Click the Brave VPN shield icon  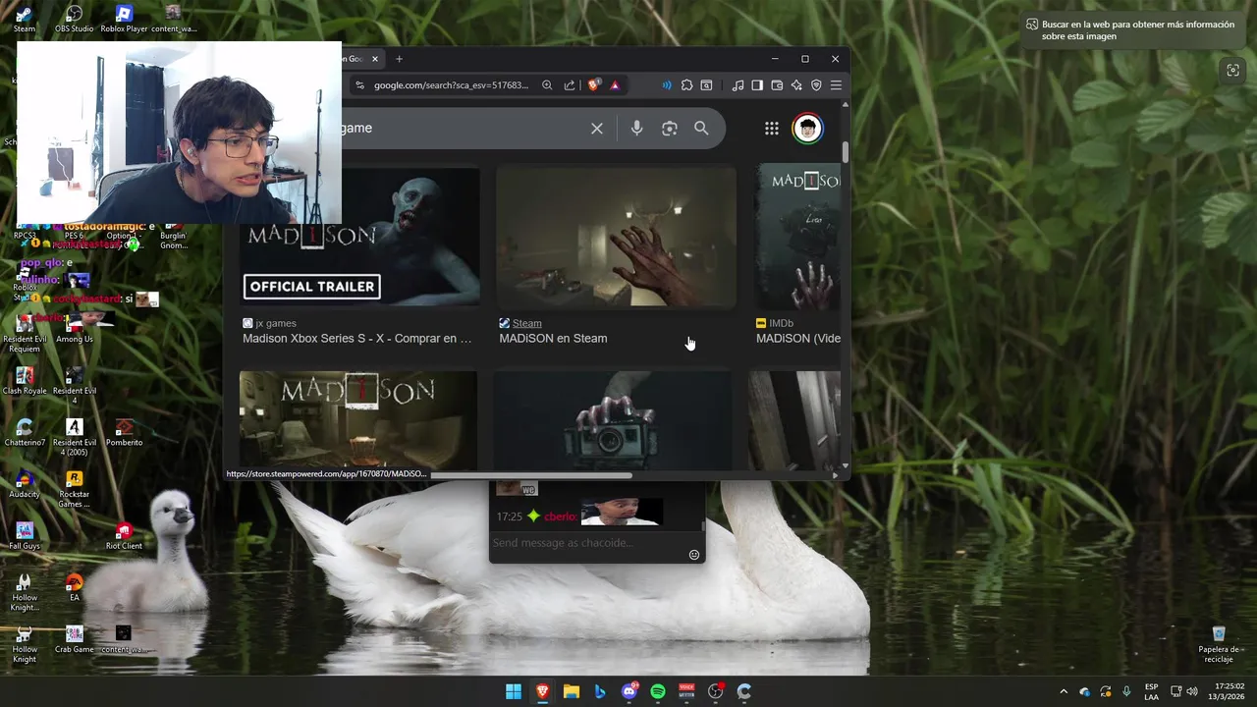816,85
